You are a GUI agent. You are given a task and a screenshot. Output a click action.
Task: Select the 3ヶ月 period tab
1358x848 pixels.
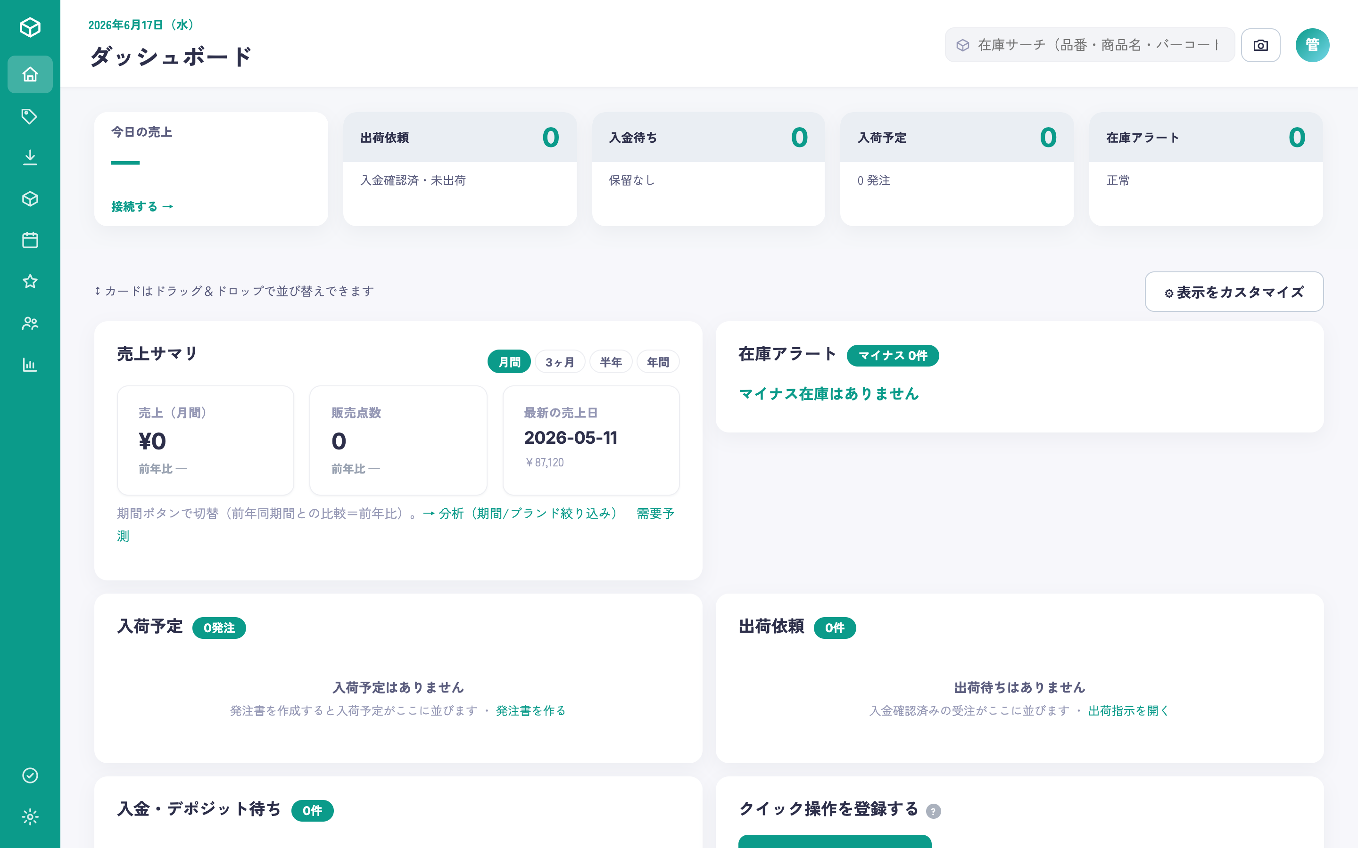click(560, 362)
